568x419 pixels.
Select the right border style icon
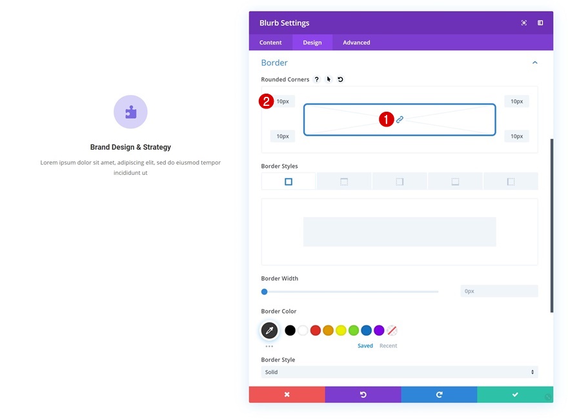(x=400, y=181)
